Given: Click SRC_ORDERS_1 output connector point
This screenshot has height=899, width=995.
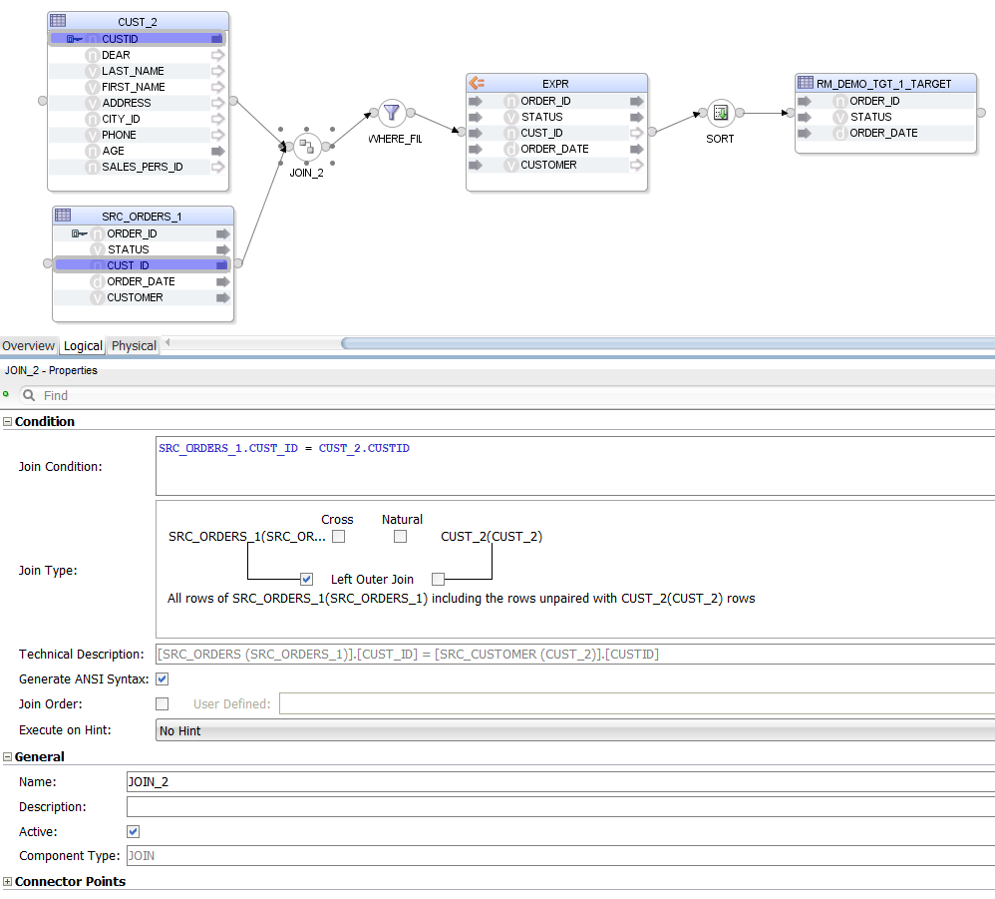Looking at the screenshot, I should (x=238, y=262).
